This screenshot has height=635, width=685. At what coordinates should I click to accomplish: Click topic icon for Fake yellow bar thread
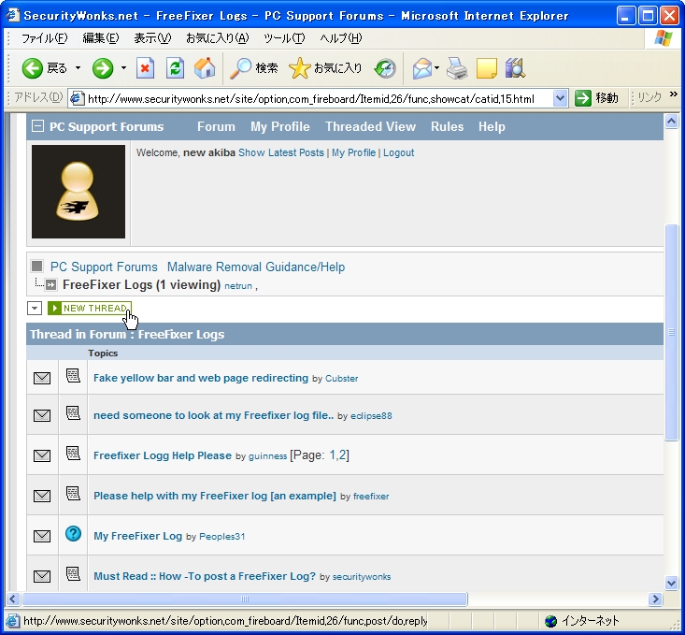[x=73, y=376]
